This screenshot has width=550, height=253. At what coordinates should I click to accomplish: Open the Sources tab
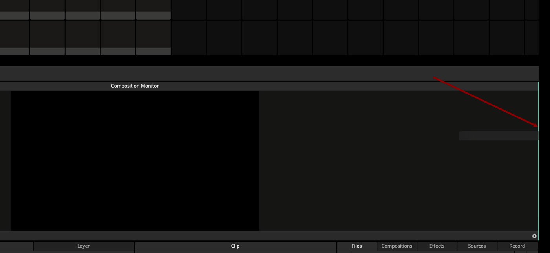pyautogui.click(x=477, y=246)
